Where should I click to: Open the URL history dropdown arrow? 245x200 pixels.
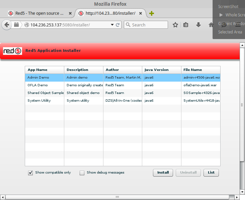point(112,25)
